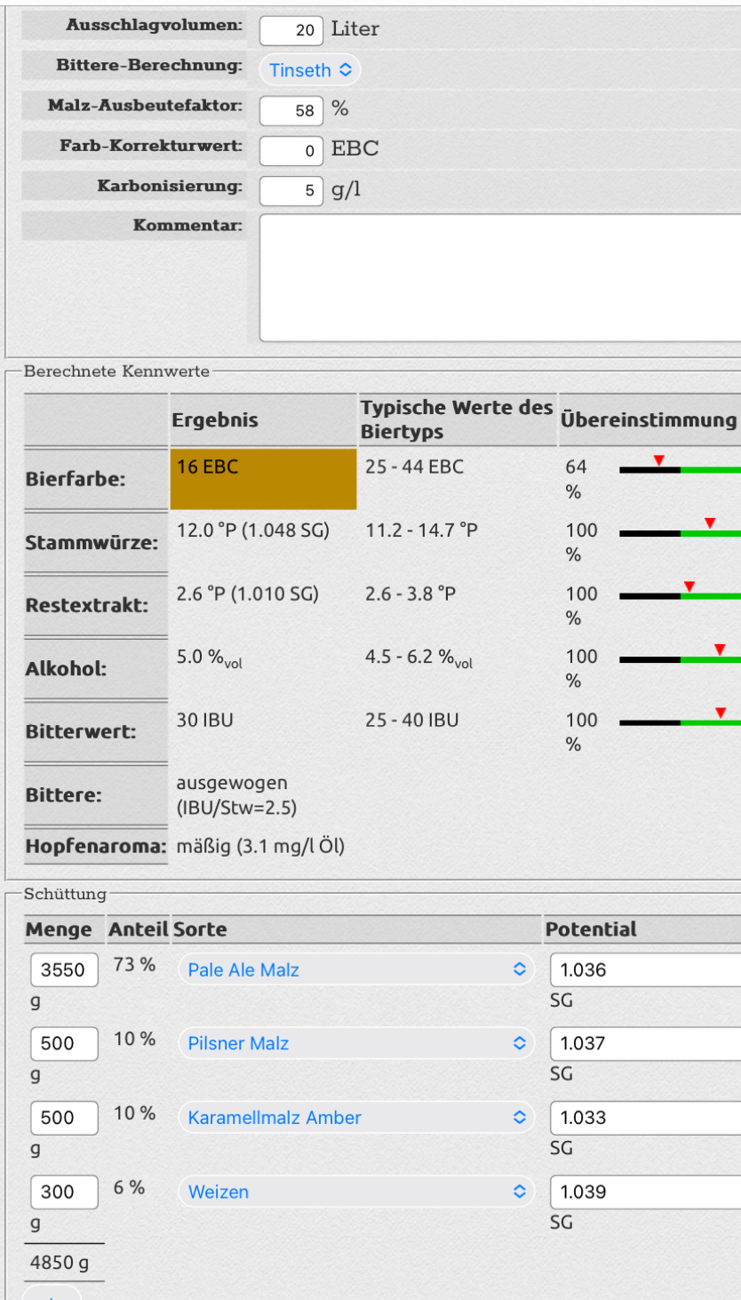Screen dimensions: 741x1300
Task: Select the Farb-Korrekturwert EBC input
Action: click(x=291, y=150)
